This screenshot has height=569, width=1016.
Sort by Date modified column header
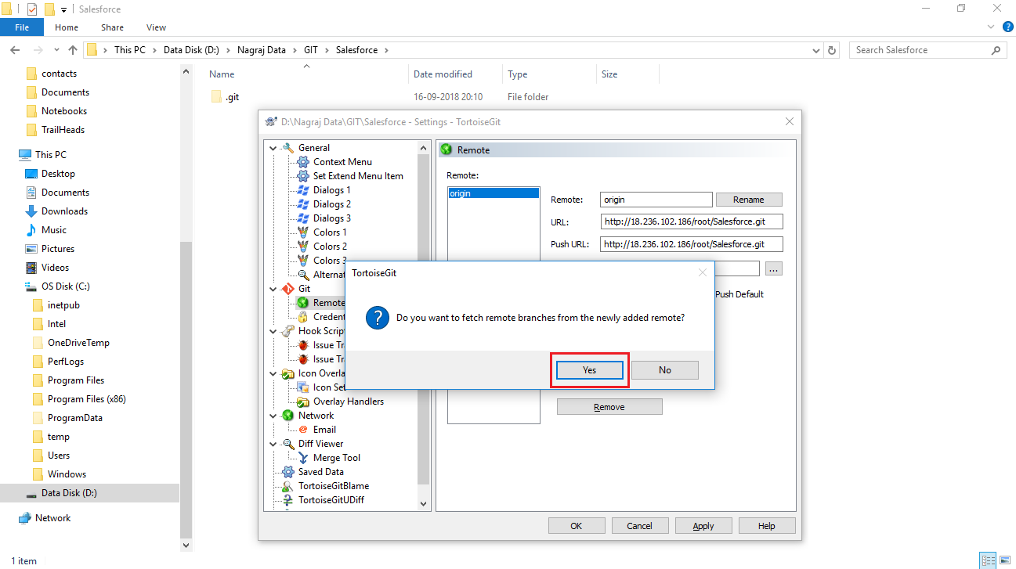[x=455, y=74]
